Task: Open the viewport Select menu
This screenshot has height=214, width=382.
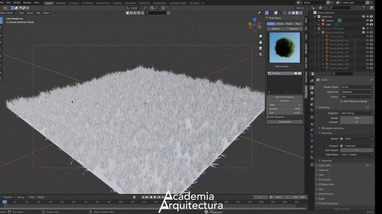Action: [x=30, y=13]
